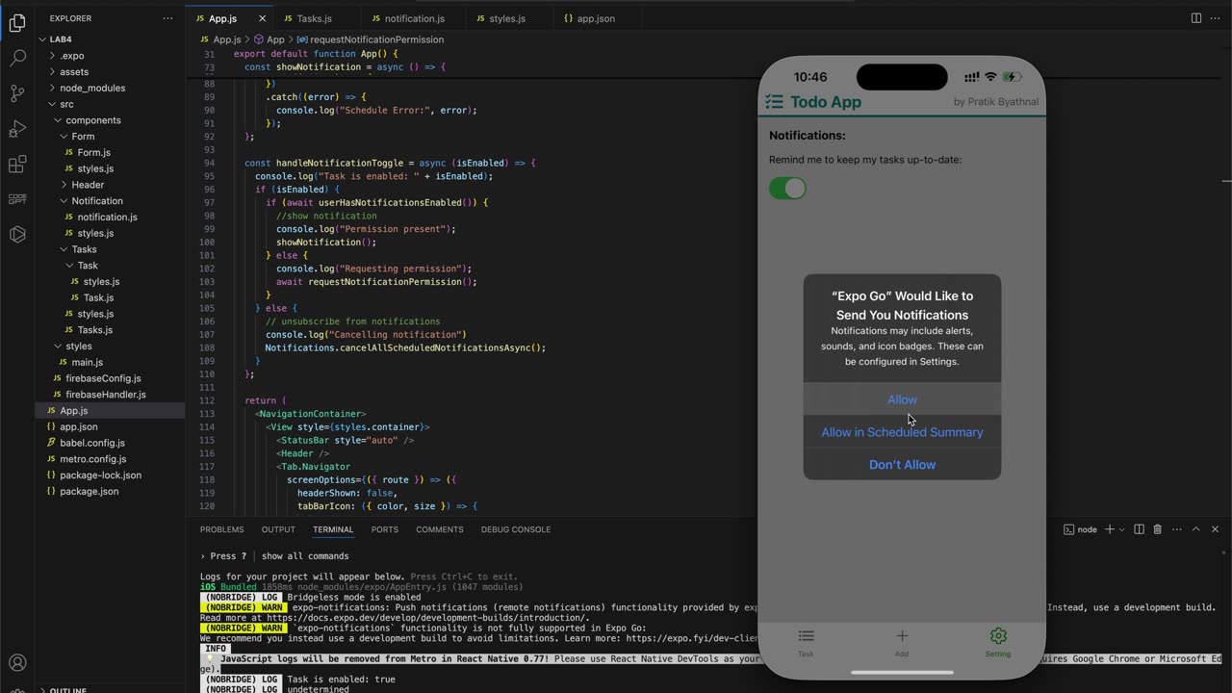
Task: Collapse the components folder
Action: pos(93,120)
